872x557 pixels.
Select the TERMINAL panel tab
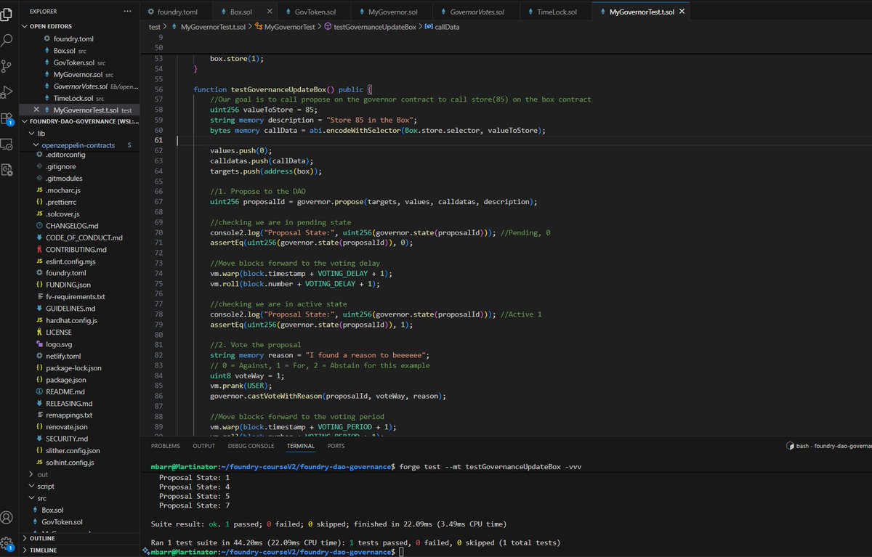click(x=300, y=446)
